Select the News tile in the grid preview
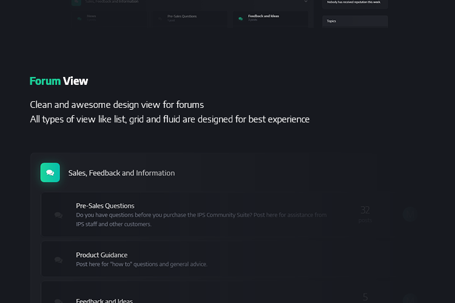The height and width of the screenshot is (303, 455). [x=109, y=19]
